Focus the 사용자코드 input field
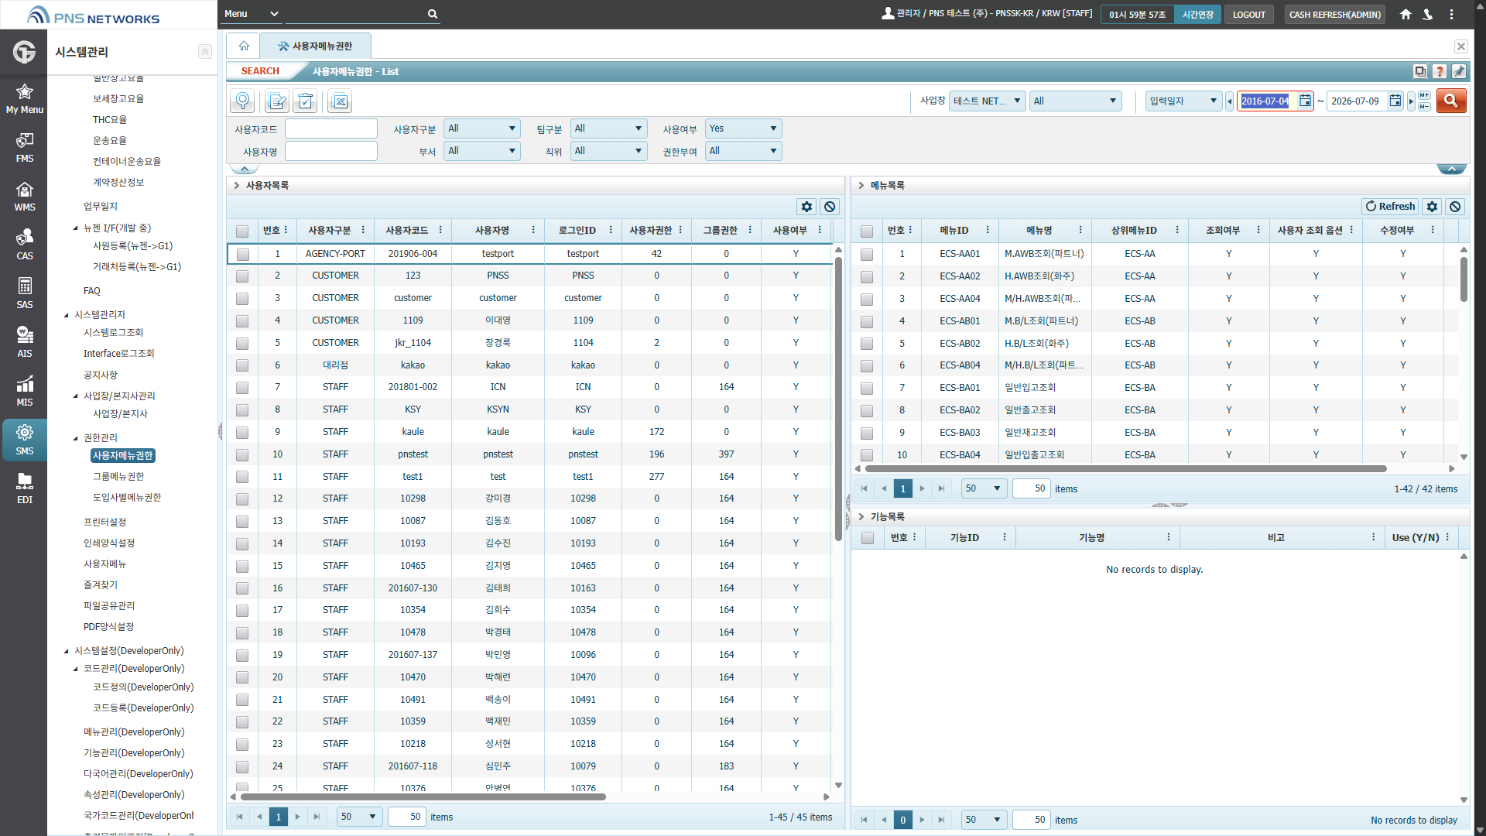Screen dimensions: 1486x836 coord(330,128)
